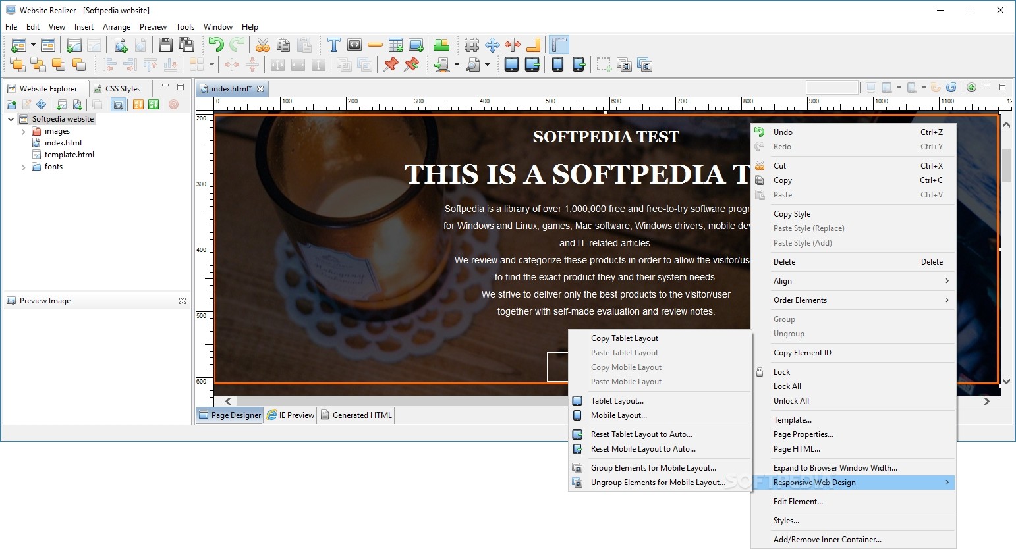Click the orange A-Z sort icon
This screenshot has height=549, width=1016.
(138, 105)
